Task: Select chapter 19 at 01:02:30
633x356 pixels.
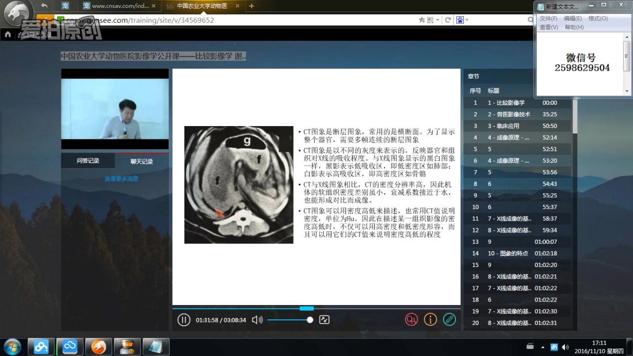Action: point(517,311)
